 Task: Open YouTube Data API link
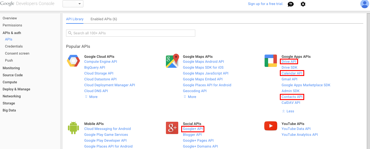(x=296, y=129)
